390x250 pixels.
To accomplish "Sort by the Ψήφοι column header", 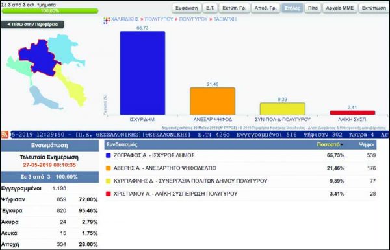I will click(x=367, y=144).
